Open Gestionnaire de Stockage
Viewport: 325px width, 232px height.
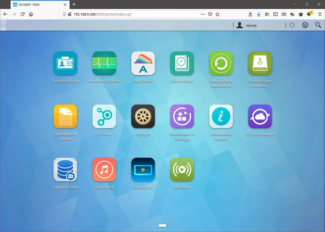coord(182,116)
